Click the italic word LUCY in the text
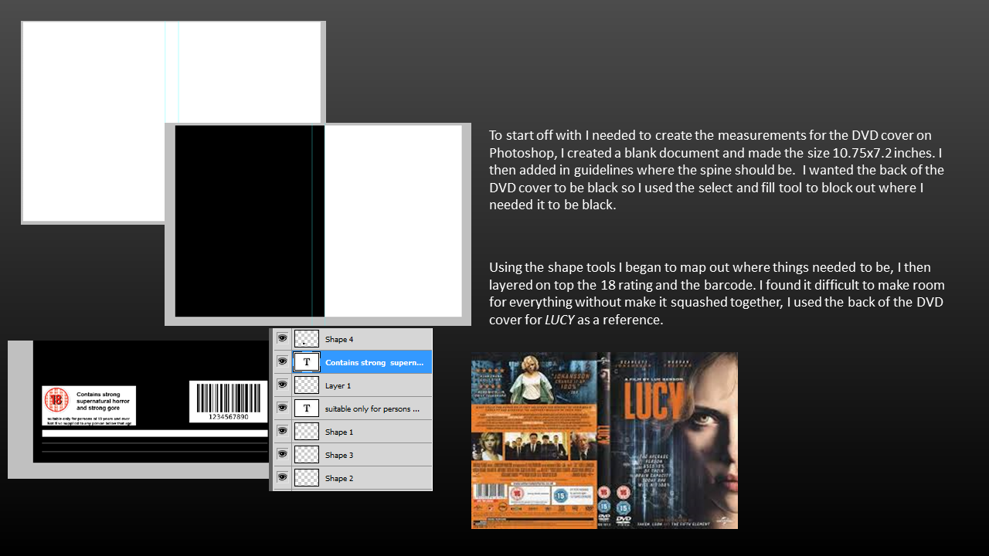Viewport: 989px width, 556px height. coord(560,319)
